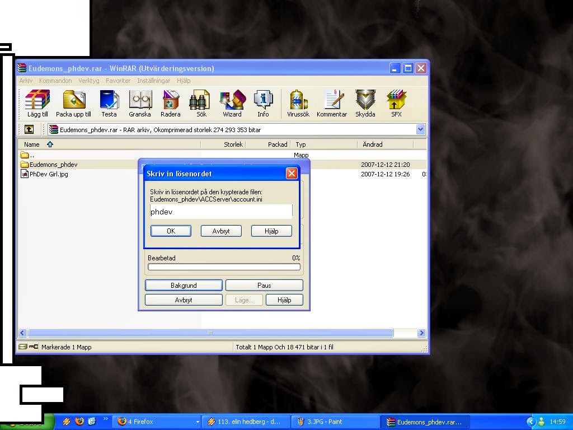Open the Kommandon menu
Image resolution: width=573 pixels, height=430 pixels.
pos(55,81)
